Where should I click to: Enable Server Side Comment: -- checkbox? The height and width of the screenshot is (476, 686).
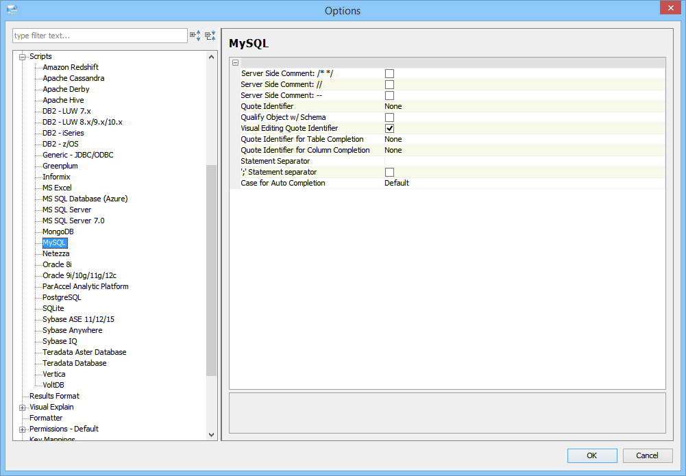(389, 95)
